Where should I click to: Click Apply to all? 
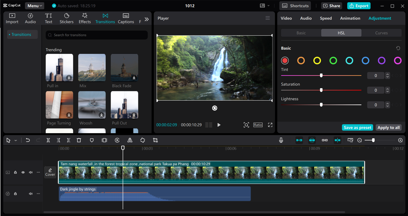(x=389, y=127)
